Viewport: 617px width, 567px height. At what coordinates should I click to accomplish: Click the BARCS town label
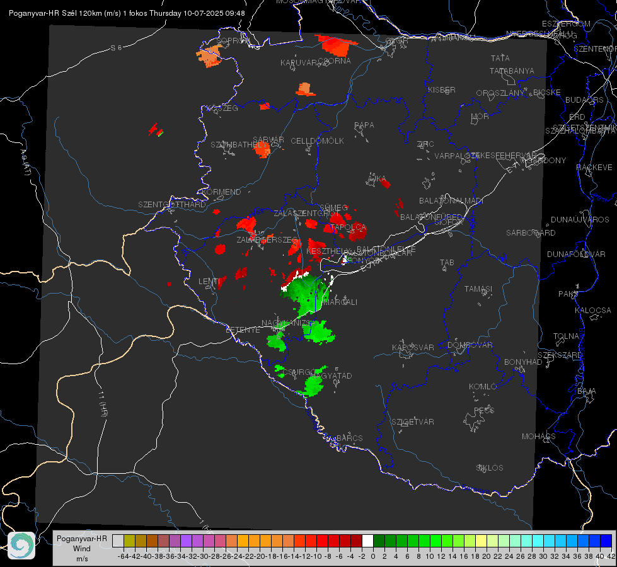click(x=350, y=438)
